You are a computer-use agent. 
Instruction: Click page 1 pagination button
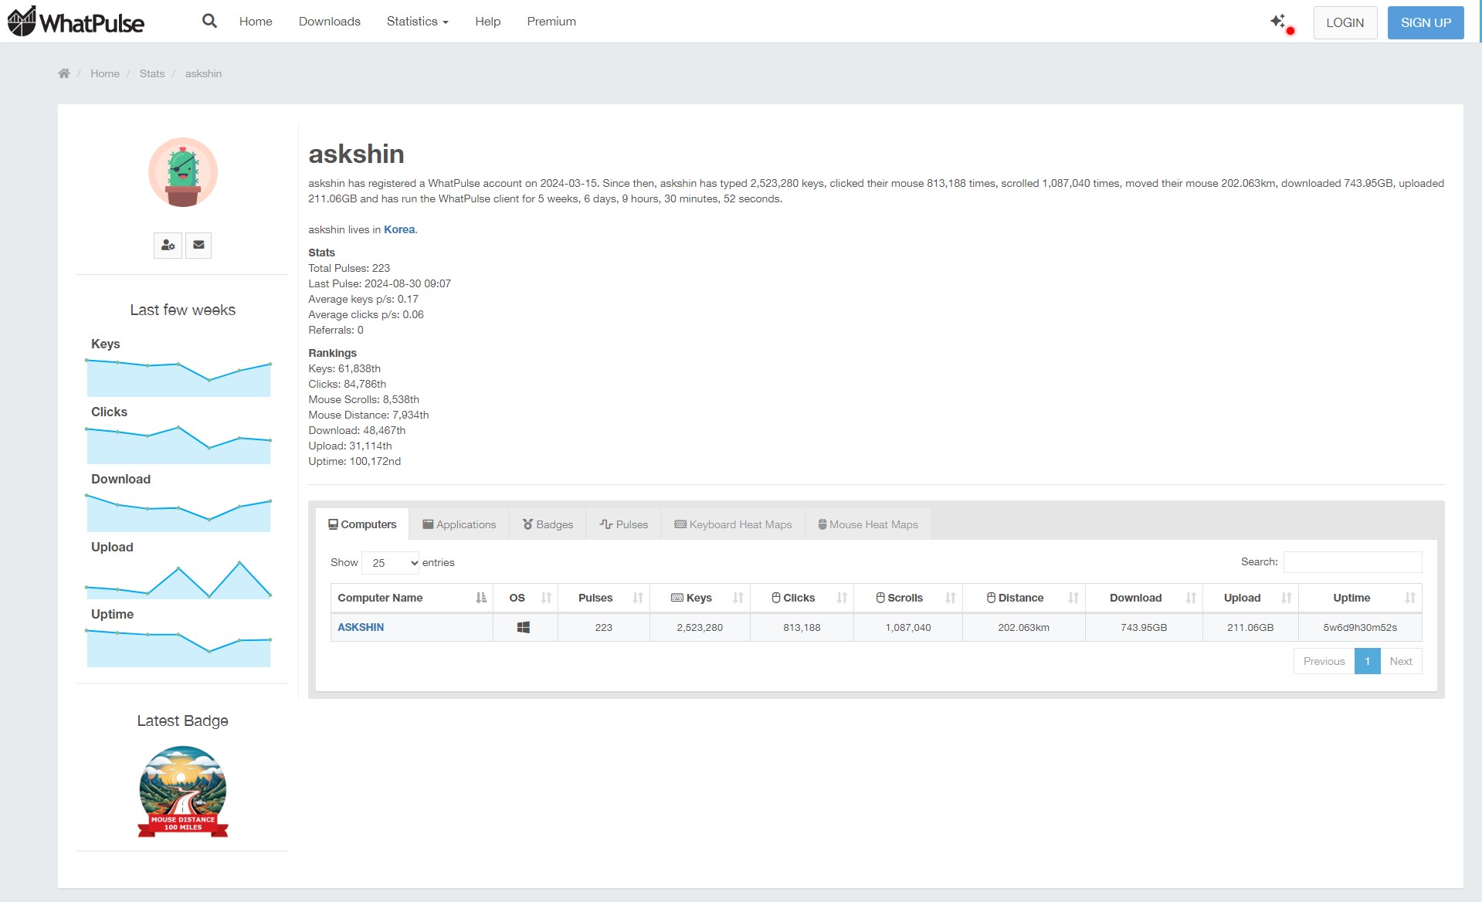1367,661
